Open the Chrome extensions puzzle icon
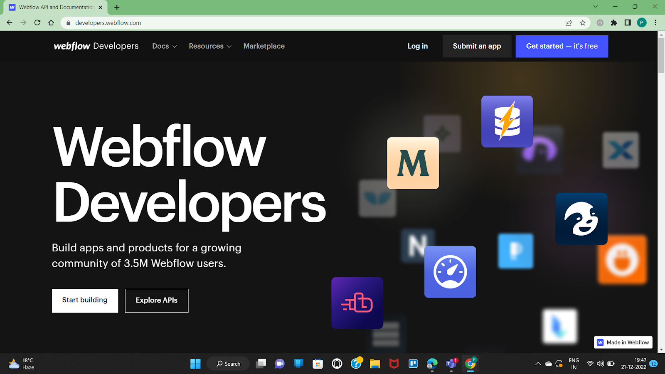Image resolution: width=665 pixels, height=374 pixels. 614,23
